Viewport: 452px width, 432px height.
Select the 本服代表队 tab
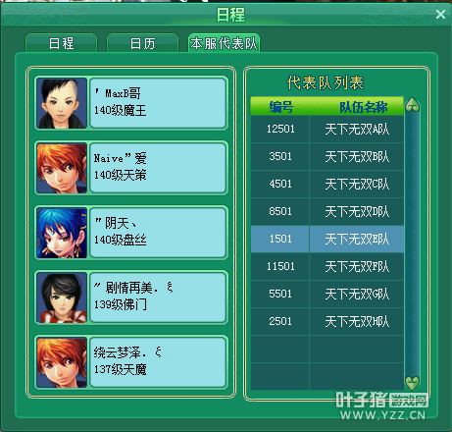[x=224, y=43]
